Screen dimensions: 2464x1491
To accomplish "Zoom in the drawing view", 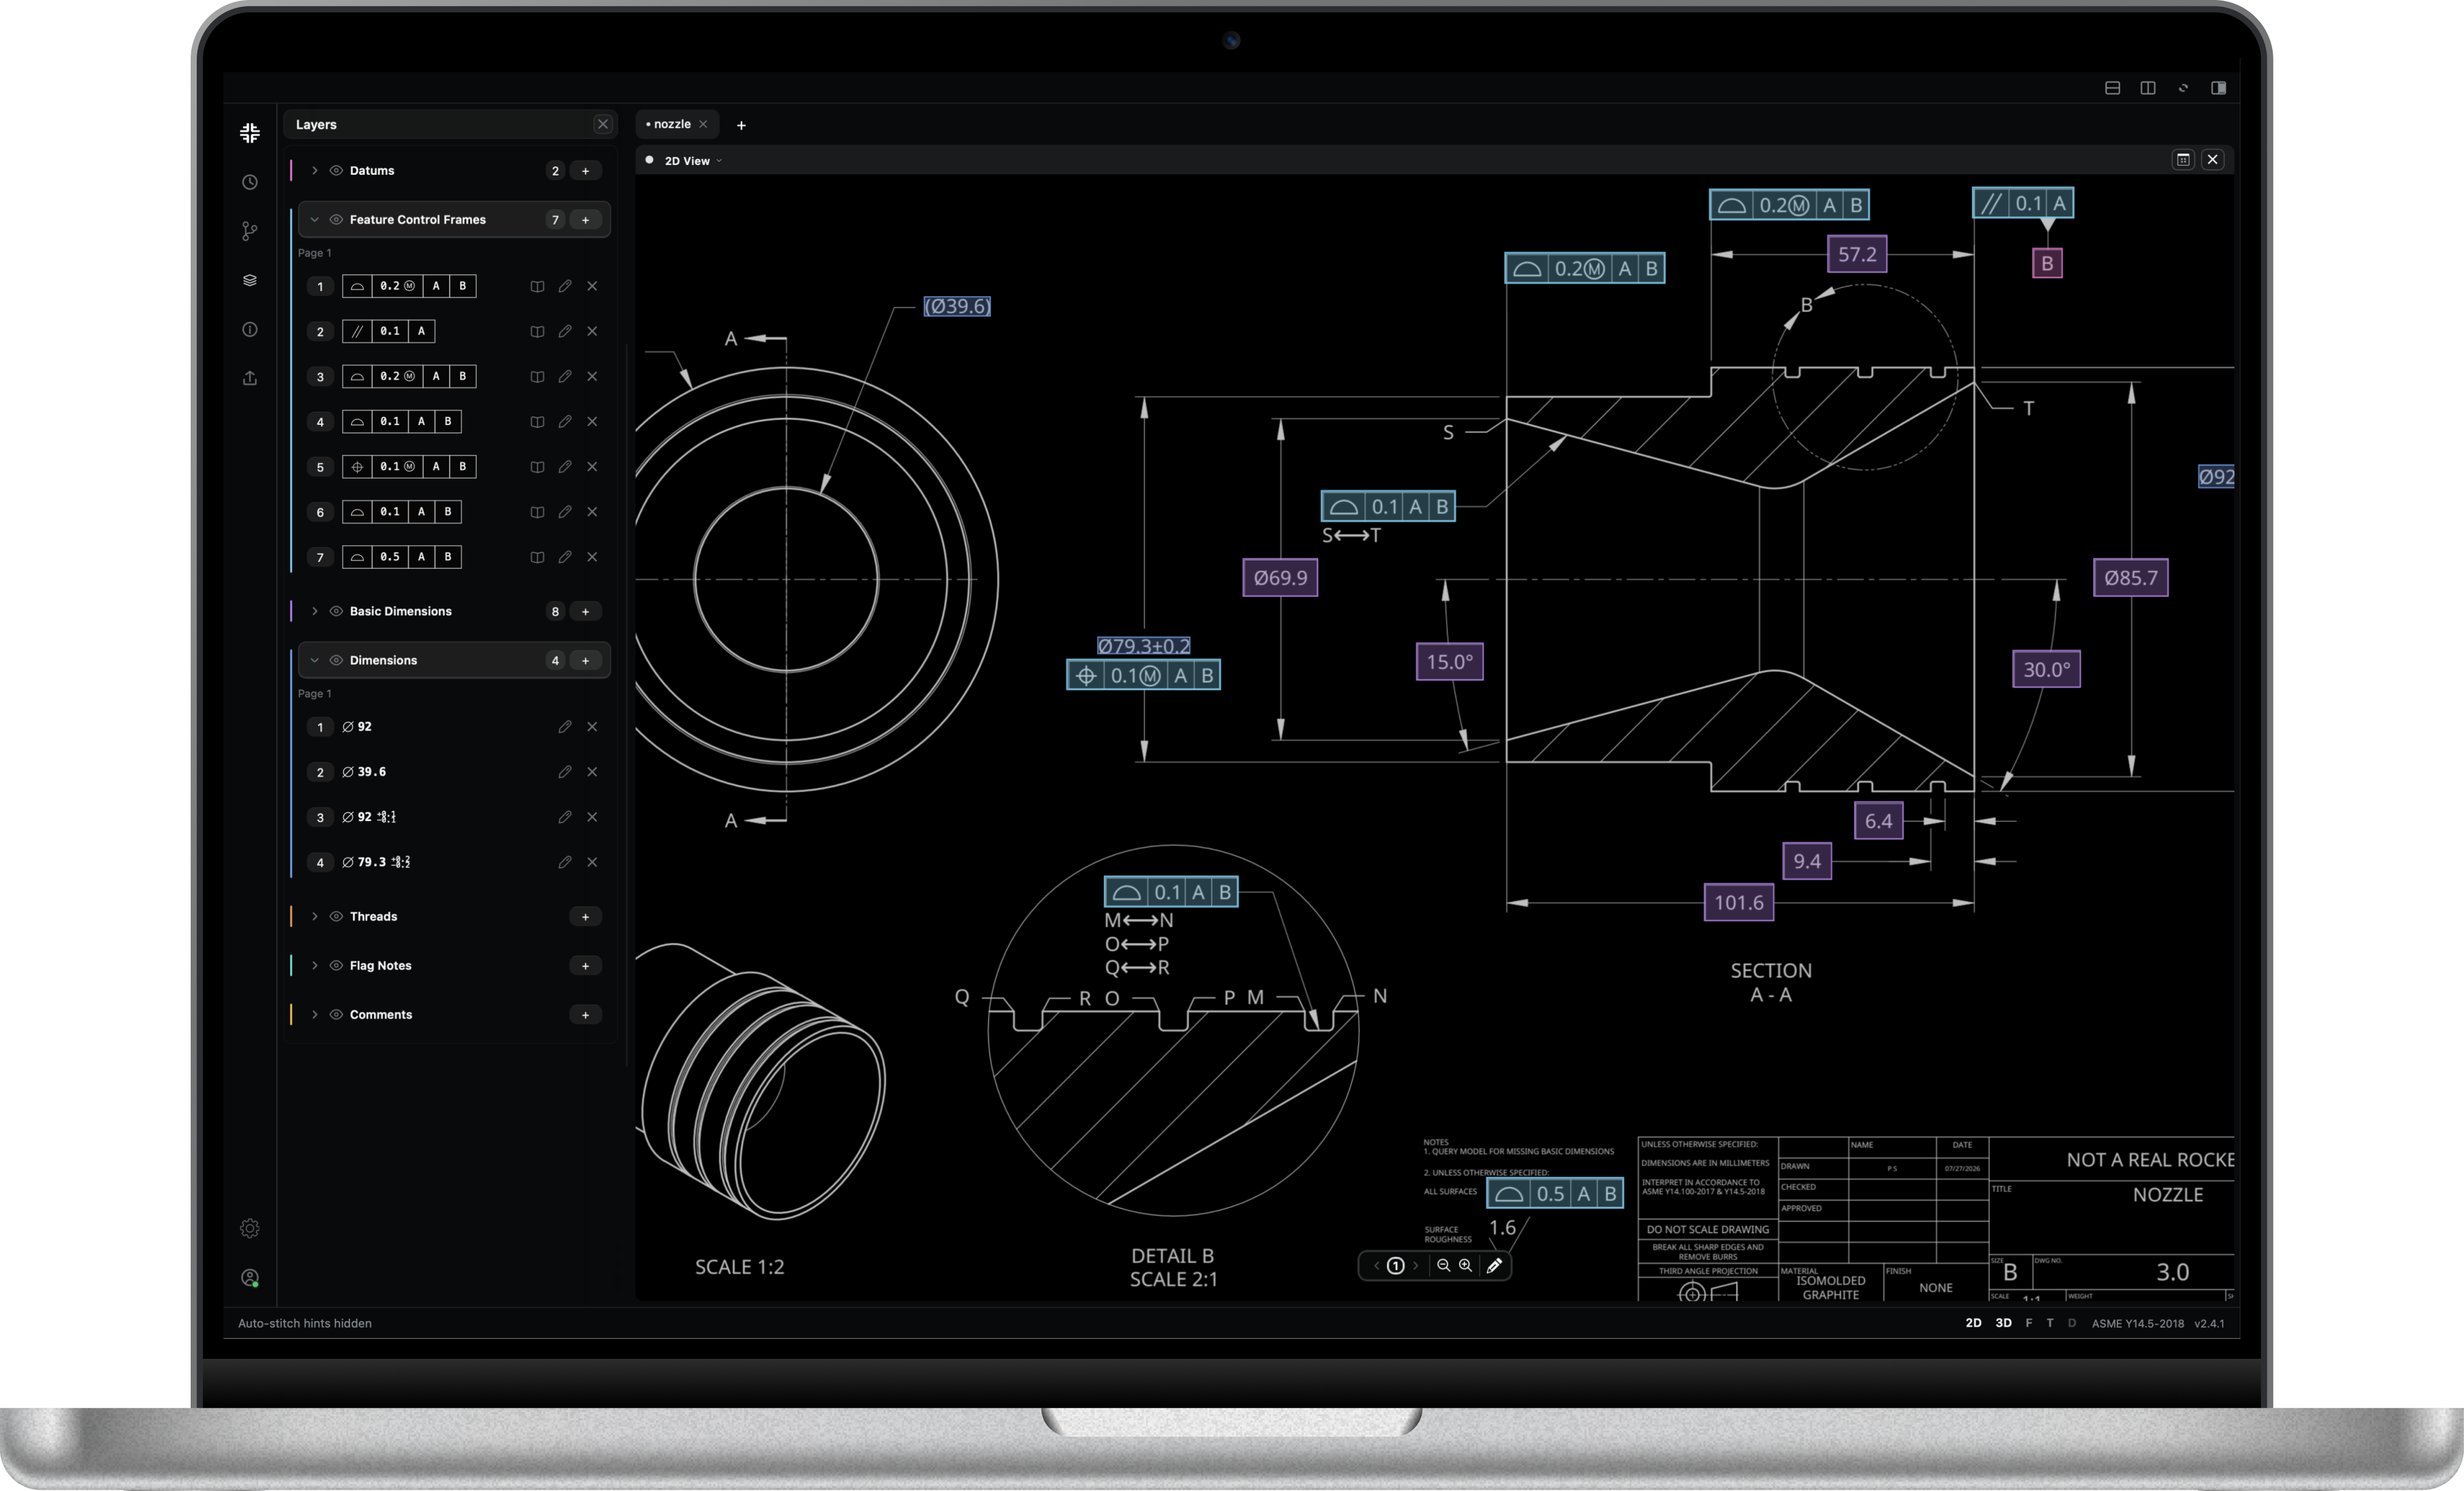I will [1465, 1265].
